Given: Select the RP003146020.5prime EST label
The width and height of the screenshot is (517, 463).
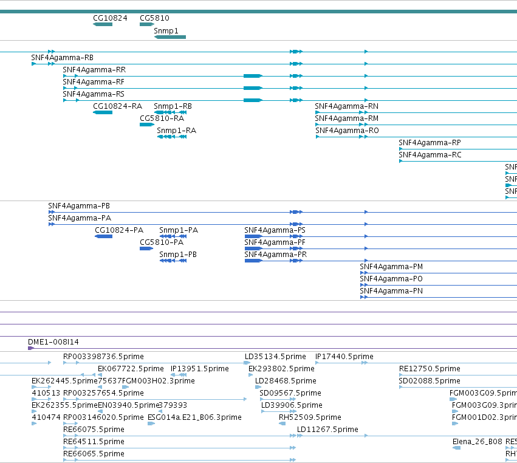Looking at the screenshot, I should [x=103, y=417].
